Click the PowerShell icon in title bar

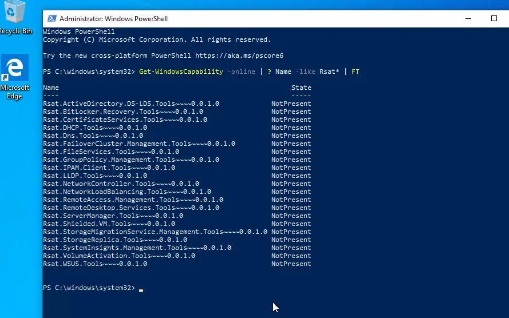(x=52, y=18)
